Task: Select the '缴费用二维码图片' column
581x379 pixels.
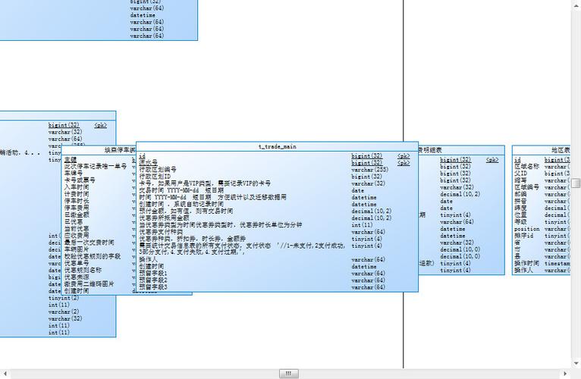Action: click(89, 283)
